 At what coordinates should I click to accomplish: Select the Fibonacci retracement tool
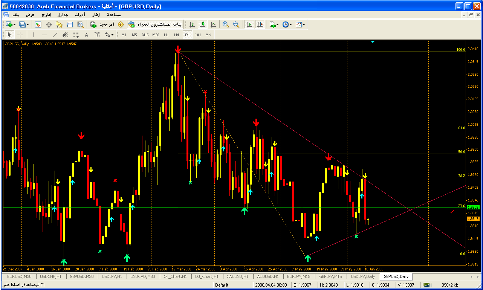pos(76,35)
